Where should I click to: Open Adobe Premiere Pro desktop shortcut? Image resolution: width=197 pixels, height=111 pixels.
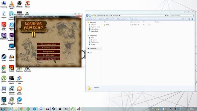[x=11, y=37]
